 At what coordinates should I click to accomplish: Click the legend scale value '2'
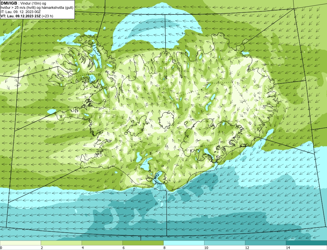pos(42,248)
